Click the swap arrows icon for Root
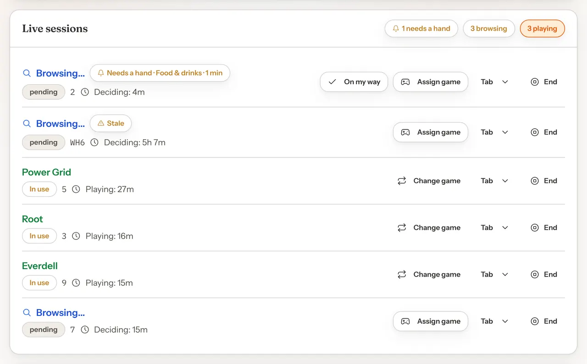This screenshot has height=364, width=587. 402,228
